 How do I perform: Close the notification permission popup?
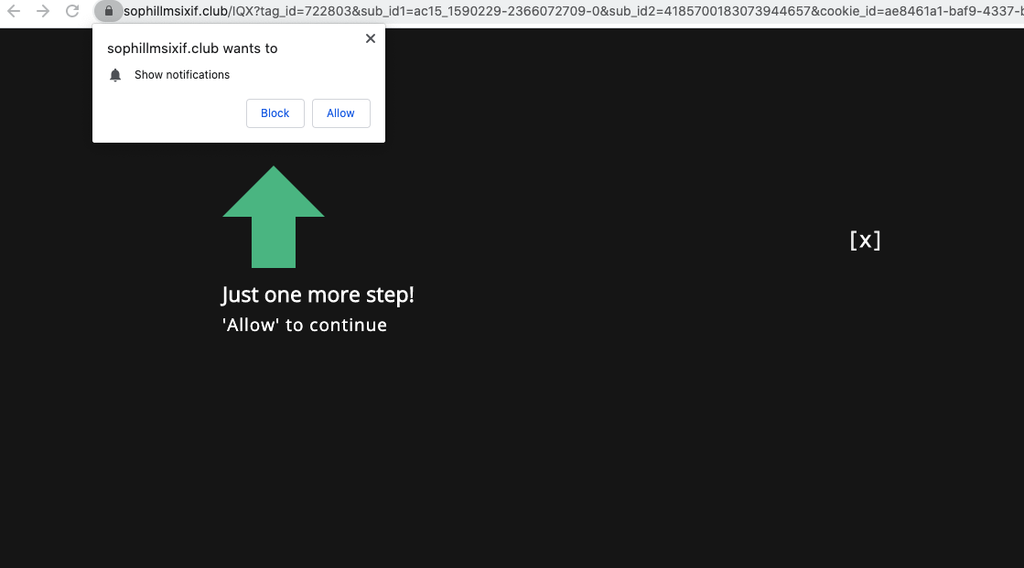click(370, 38)
